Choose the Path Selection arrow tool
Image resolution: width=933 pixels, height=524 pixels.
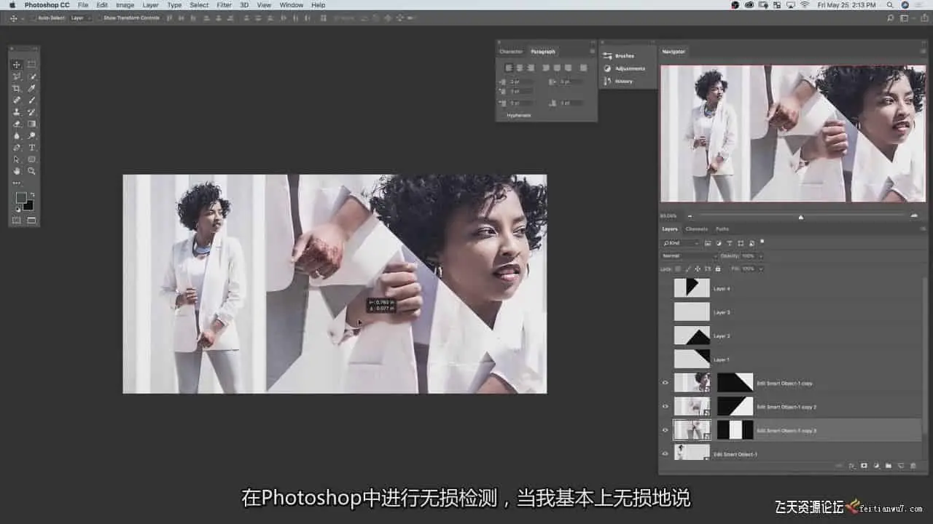tap(17, 159)
